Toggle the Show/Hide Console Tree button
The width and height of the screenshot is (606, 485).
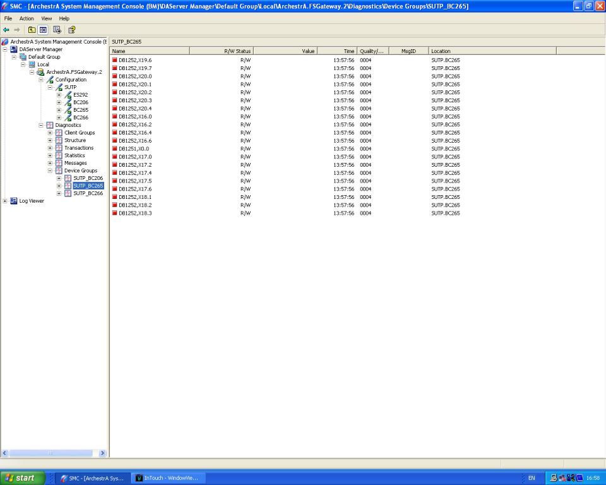click(43, 30)
